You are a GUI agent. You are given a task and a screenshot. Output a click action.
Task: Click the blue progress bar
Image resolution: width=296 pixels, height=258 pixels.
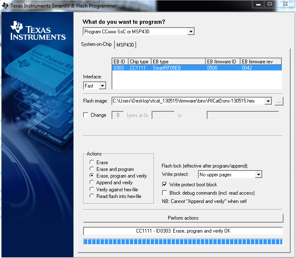(183, 242)
